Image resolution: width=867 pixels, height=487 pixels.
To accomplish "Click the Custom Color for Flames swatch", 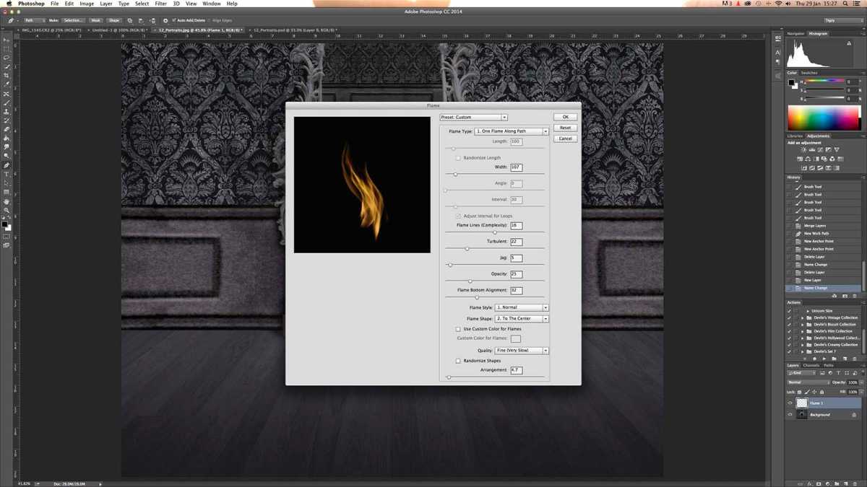I will click(516, 338).
